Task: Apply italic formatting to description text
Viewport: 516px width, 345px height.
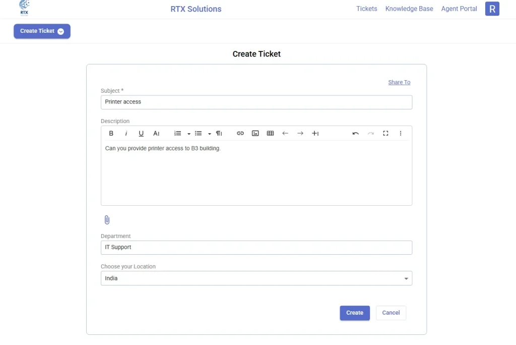Action: click(x=126, y=134)
